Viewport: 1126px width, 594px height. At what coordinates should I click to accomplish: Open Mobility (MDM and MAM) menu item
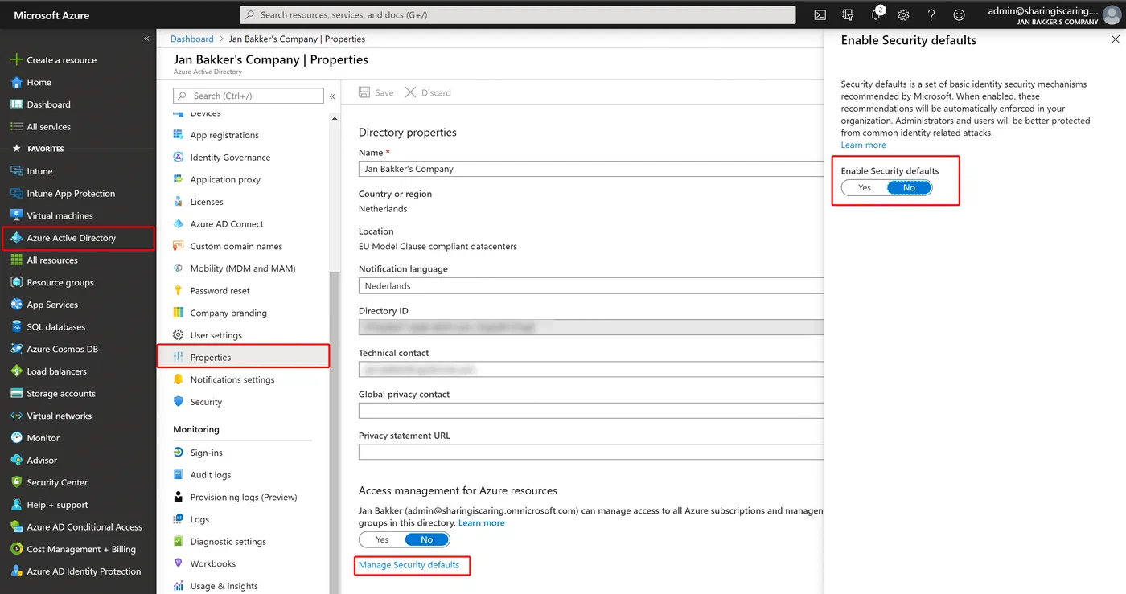[243, 268]
